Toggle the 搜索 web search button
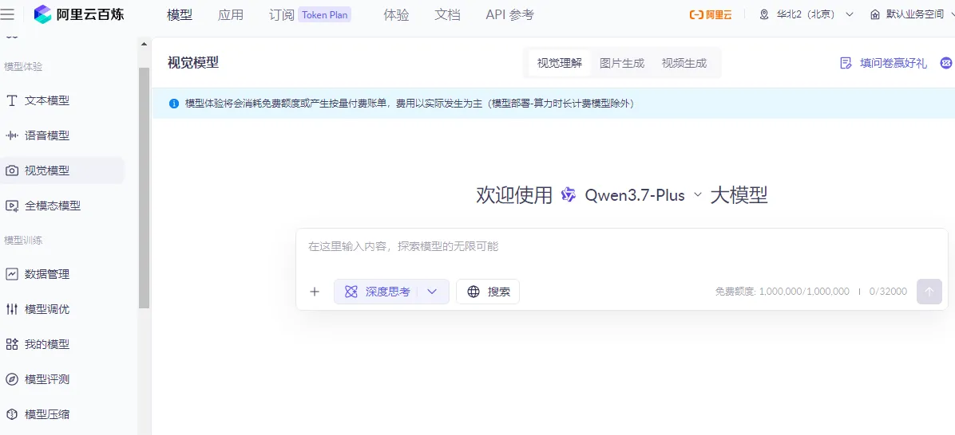The height and width of the screenshot is (435, 955). 488,292
